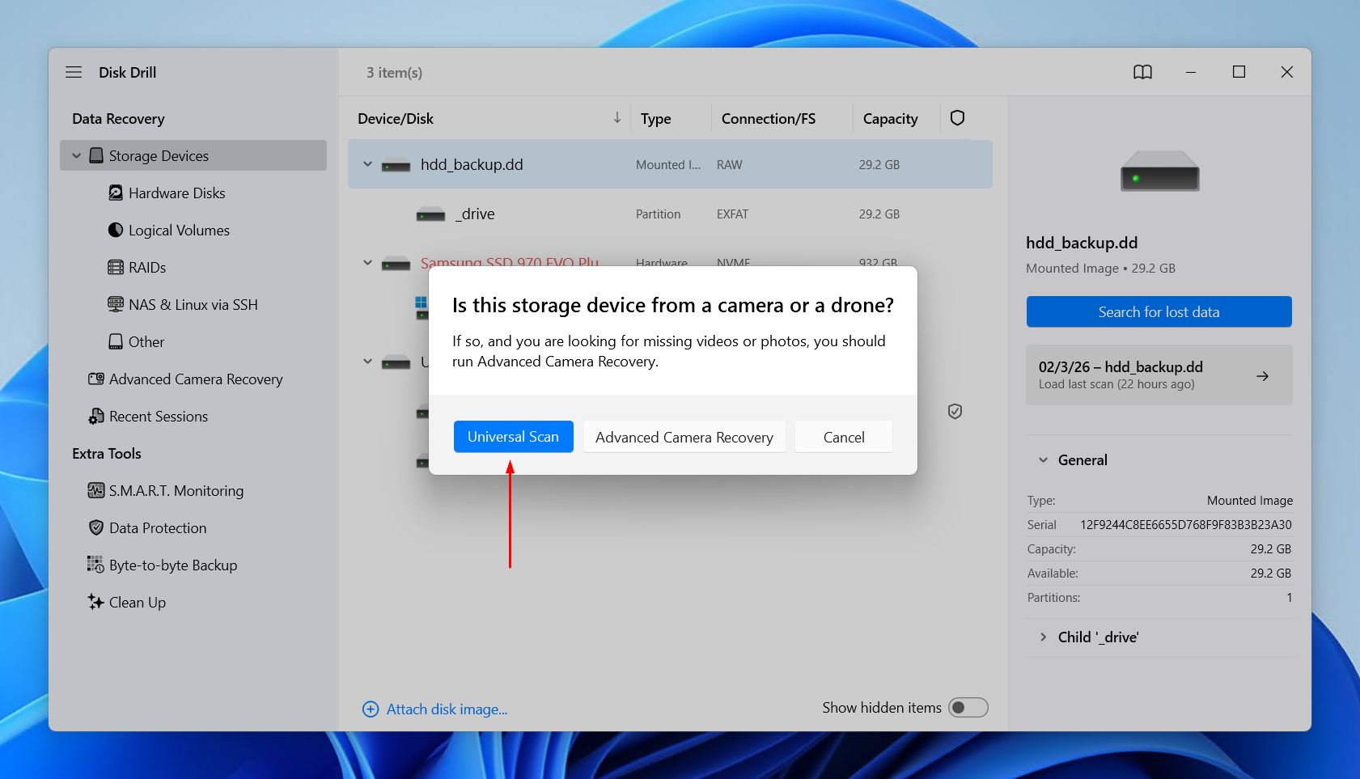Viewport: 1360px width, 779px height.
Task: Click the Storage Devices drive icon
Action: pyautogui.click(x=96, y=155)
